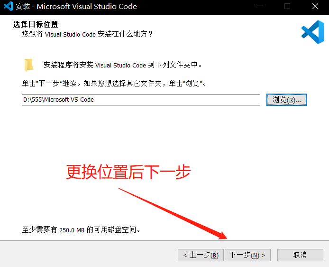Click the VS Code icon in title bar
329x267 pixels.
coord(9,6)
